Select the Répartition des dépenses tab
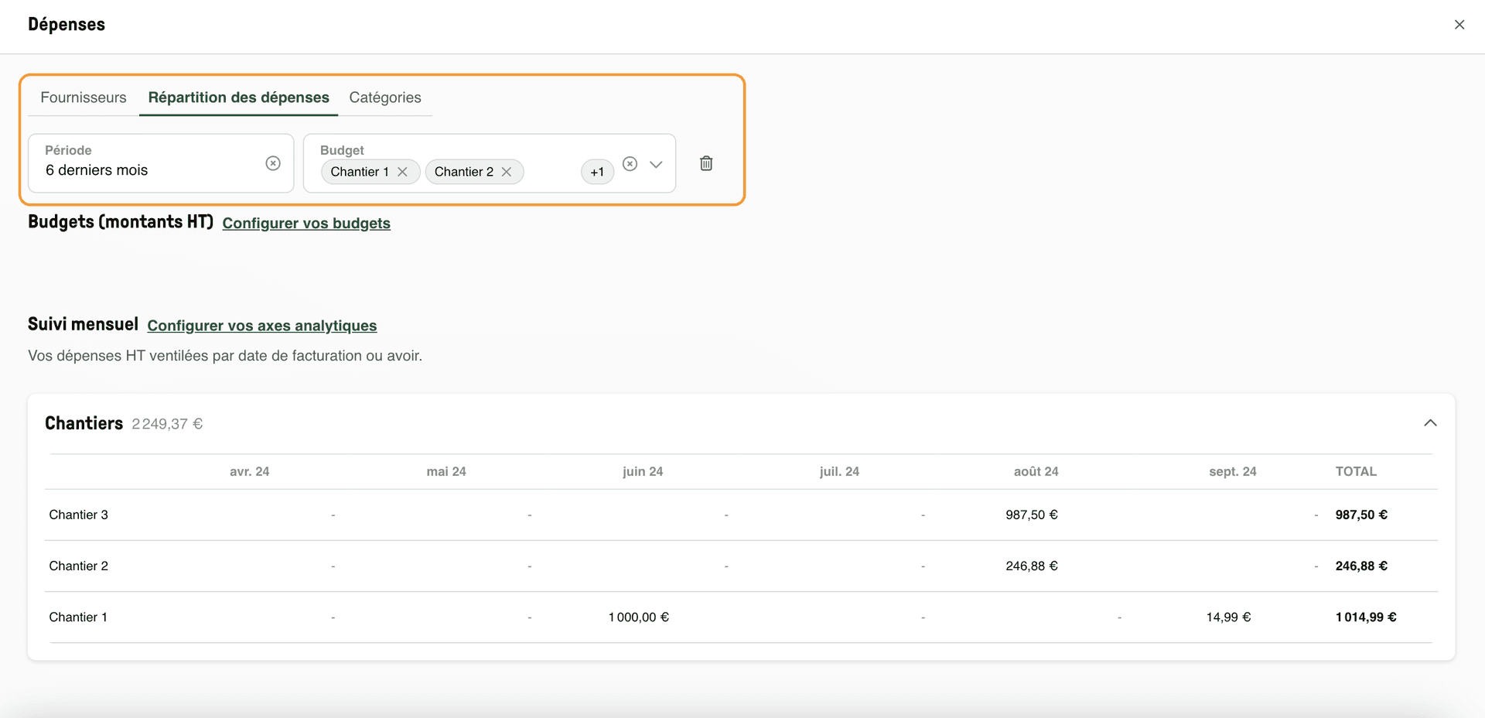The height and width of the screenshot is (718, 1485). click(x=239, y=97)
